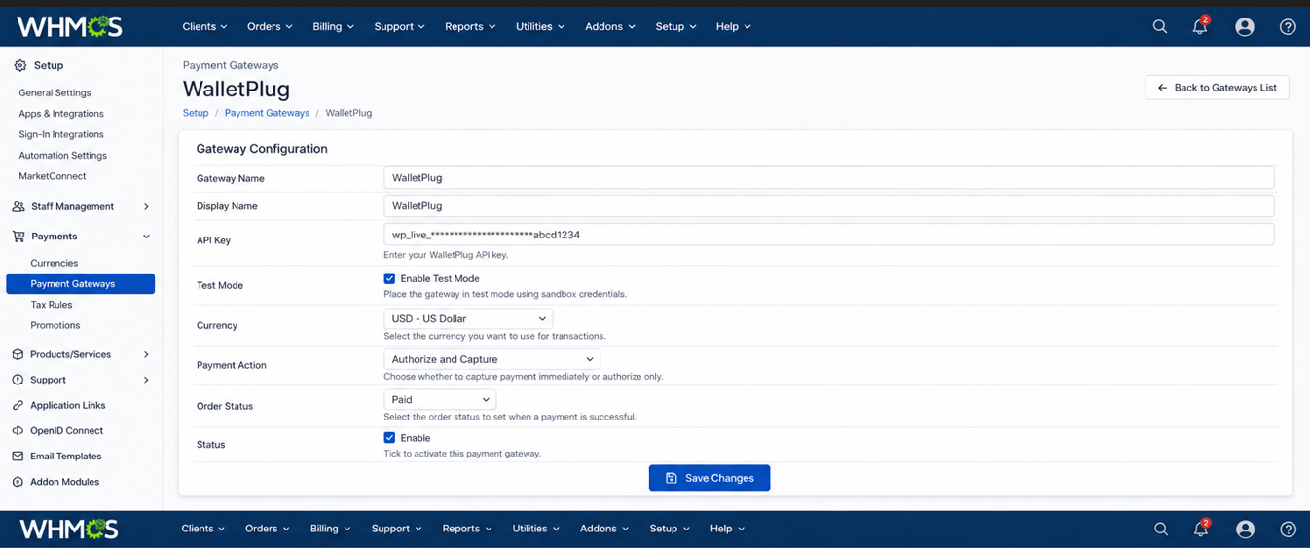The width and height of the screenshot is (1310, 548).
Task: Open the Clients dropdown in footer bar
Action: click(x=202, y=529)
